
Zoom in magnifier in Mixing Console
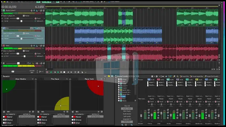click(131, 125)
